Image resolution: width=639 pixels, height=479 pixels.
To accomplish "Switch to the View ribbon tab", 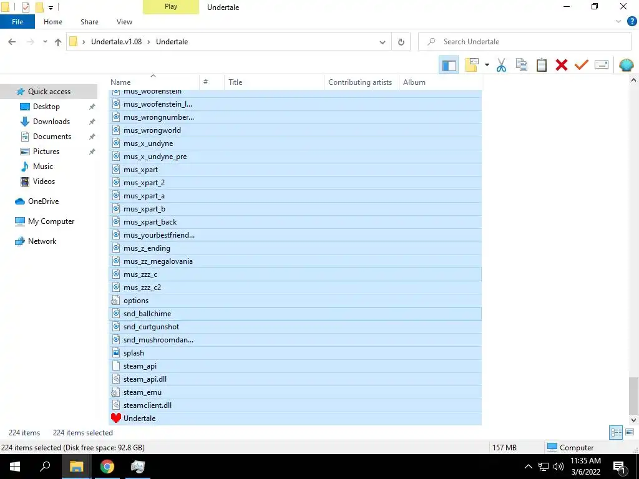I will point(124,22).
